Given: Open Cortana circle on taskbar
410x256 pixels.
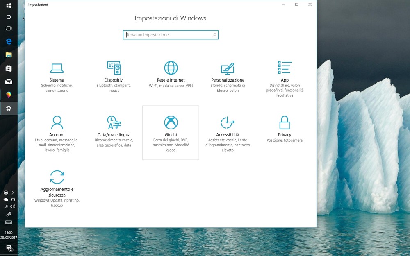Looking at the screenshot, I should point(9,17).
